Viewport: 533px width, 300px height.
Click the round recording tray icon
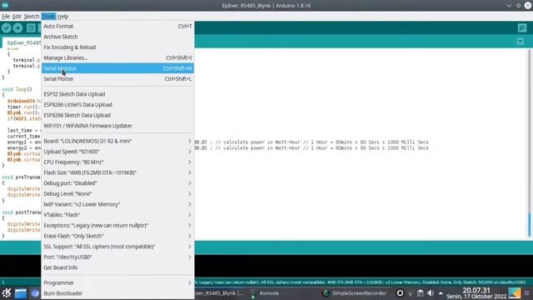pos(400,292)
